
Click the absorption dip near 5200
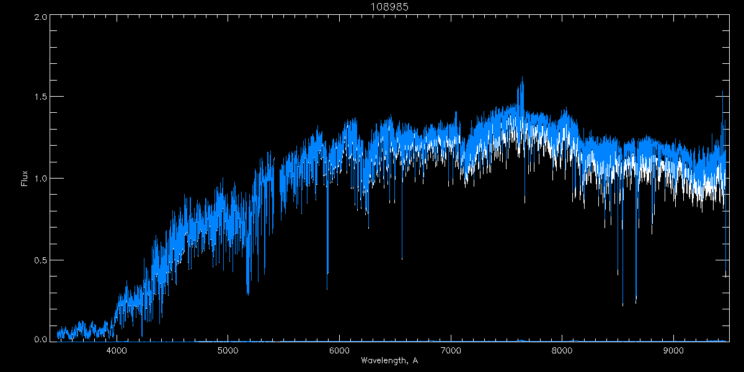tap(248, 291)
